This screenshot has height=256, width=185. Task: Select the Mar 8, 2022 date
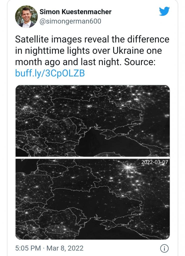(x=65, y=248)
